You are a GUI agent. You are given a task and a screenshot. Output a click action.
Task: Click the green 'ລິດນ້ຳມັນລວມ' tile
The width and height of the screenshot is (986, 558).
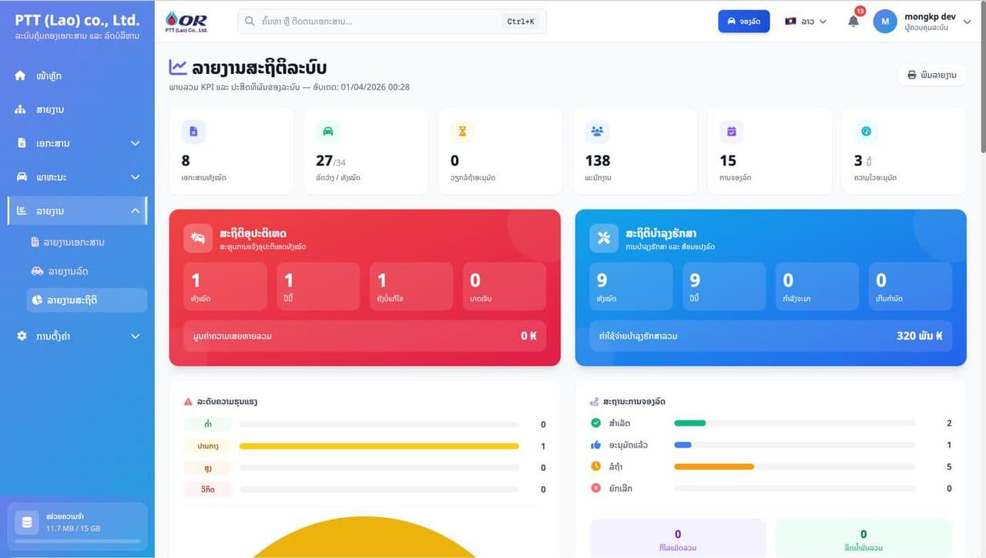pos(864,540)
